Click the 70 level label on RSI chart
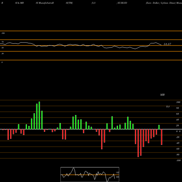 tap(3, 42)
